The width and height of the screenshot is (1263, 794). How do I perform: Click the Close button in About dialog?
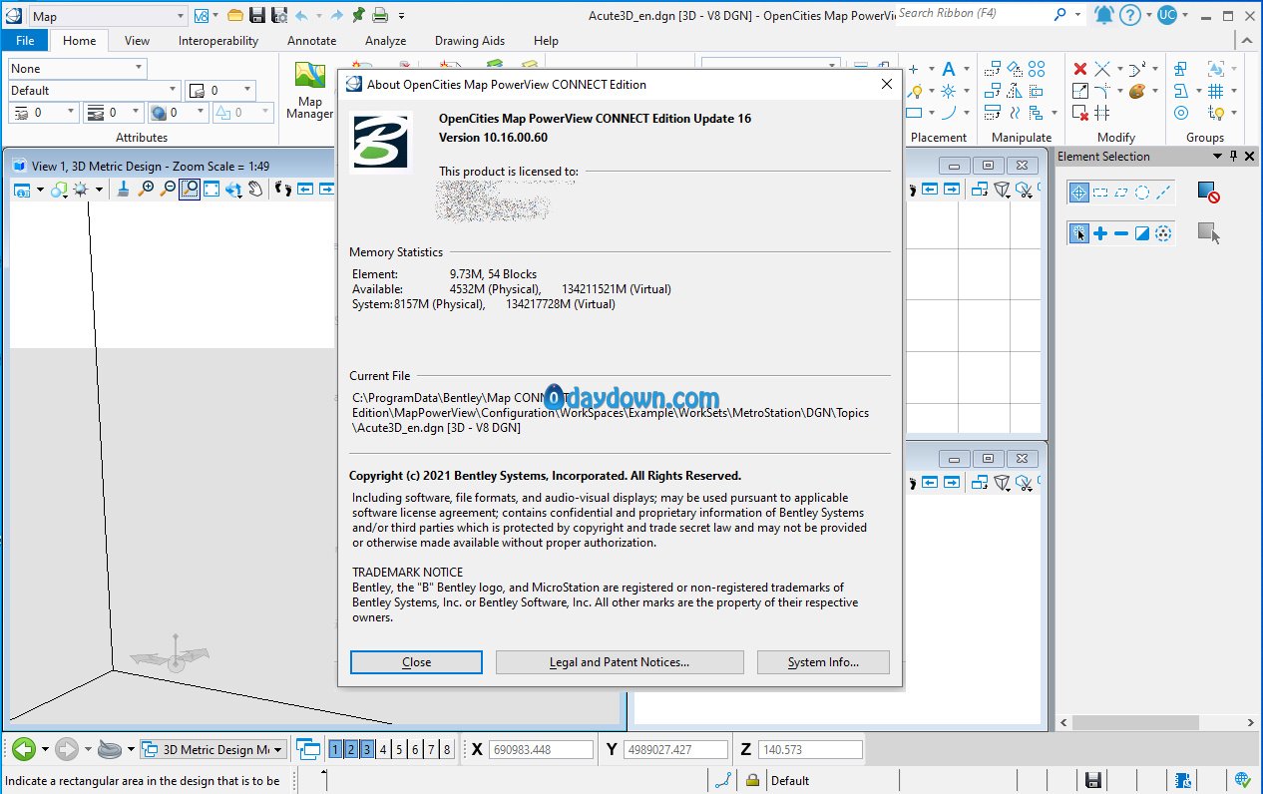pos(416,662)
